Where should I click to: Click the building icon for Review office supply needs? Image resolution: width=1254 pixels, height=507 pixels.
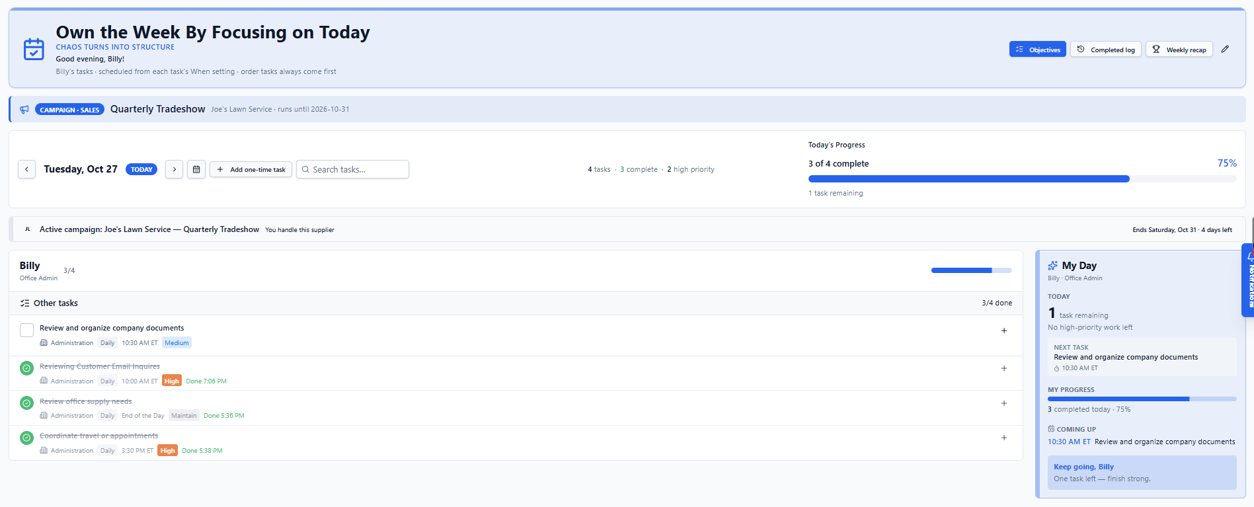tap(44, 415)
